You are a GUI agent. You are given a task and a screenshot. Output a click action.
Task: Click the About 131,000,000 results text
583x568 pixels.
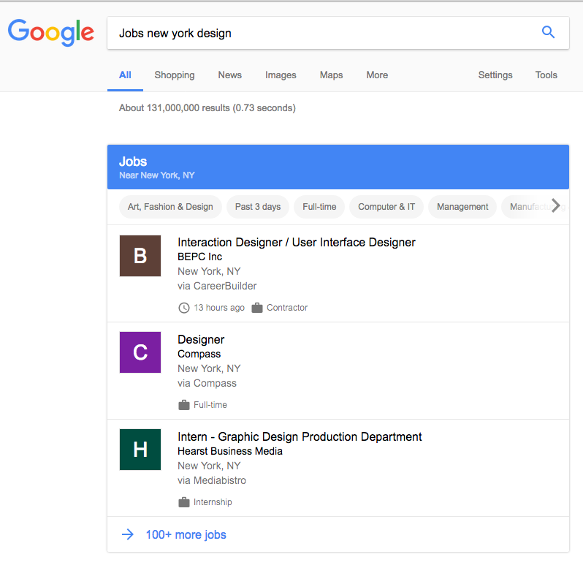[x=207, y=108]
